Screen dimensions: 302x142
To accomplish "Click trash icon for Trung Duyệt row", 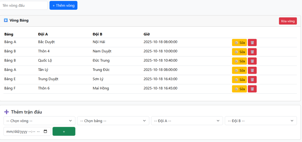I will point(252,80).
